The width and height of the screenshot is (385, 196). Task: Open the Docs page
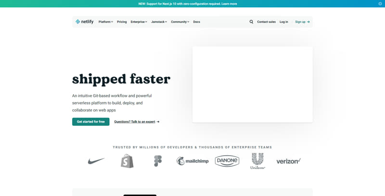click(196, 22)
